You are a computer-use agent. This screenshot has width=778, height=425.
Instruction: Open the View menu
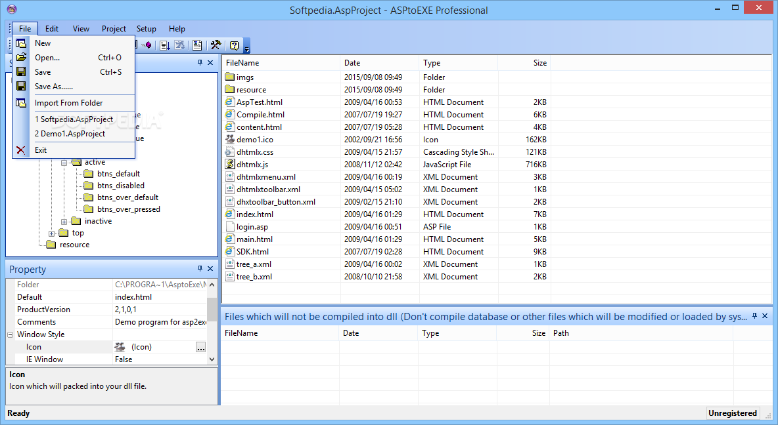pos(81,29)
